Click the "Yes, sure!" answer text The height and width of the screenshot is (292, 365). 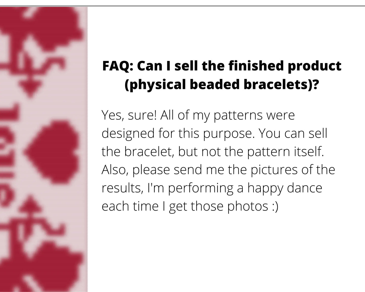pos(129,115)
